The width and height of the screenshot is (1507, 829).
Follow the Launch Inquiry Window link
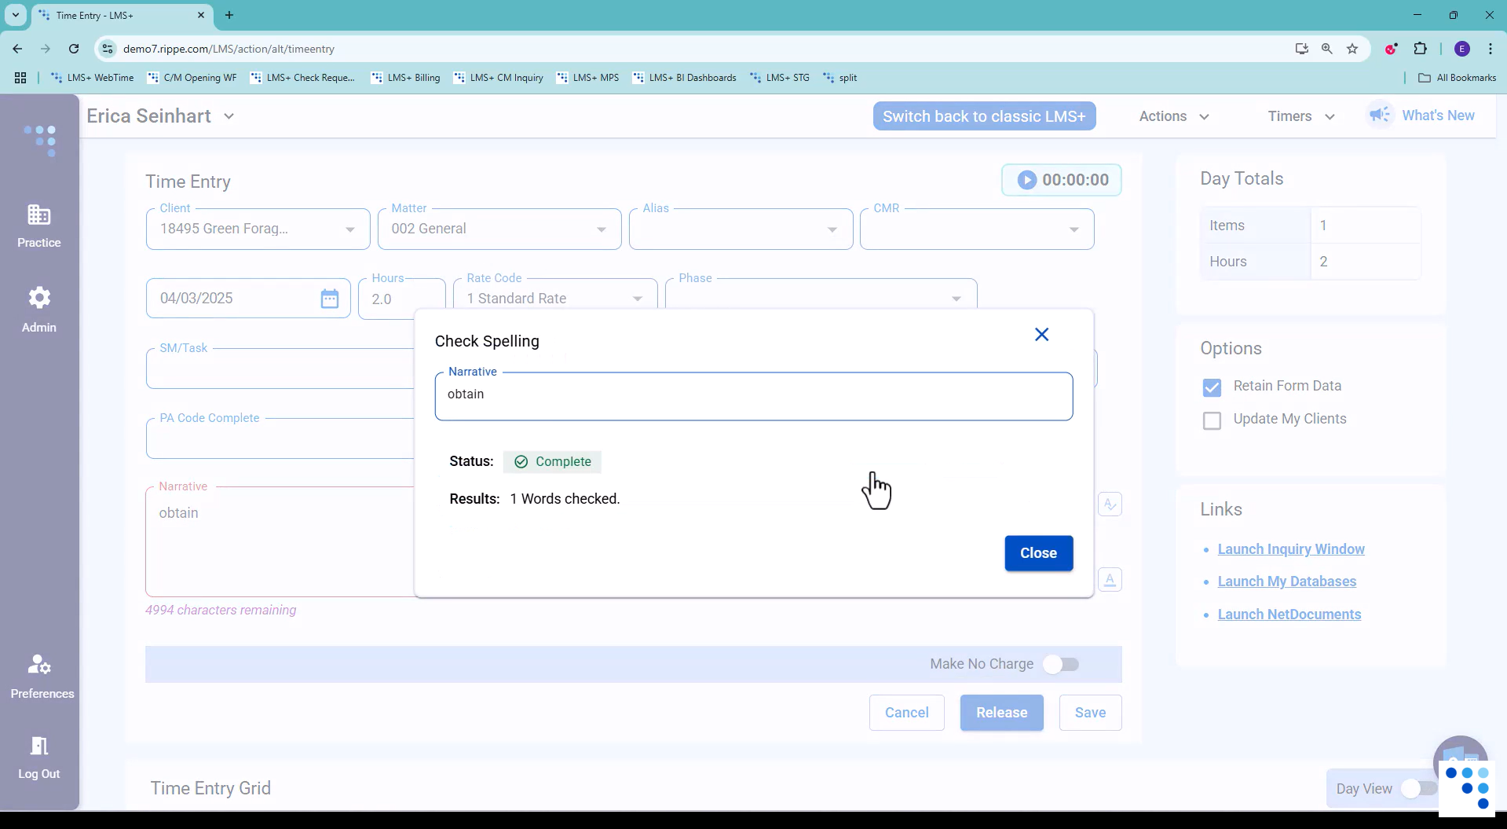point(1291,548)
